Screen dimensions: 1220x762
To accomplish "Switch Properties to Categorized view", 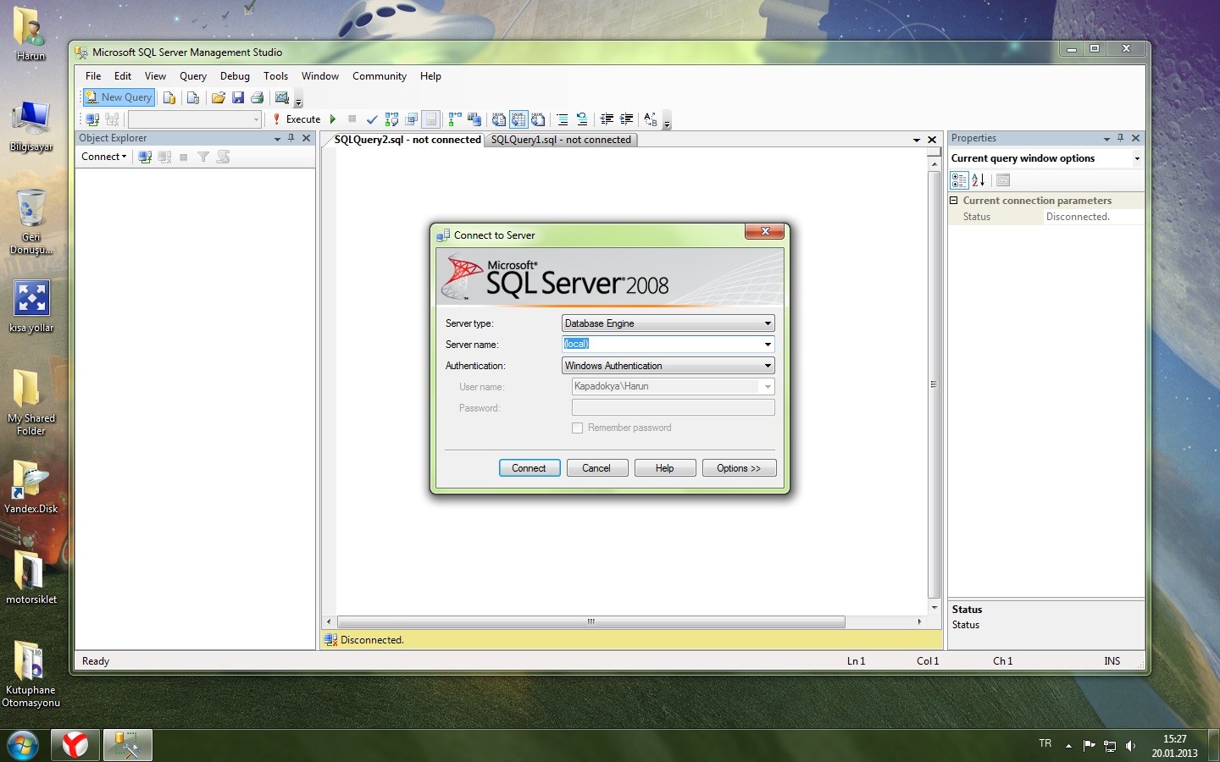I will pyautogui.click(x=959, y=179).
